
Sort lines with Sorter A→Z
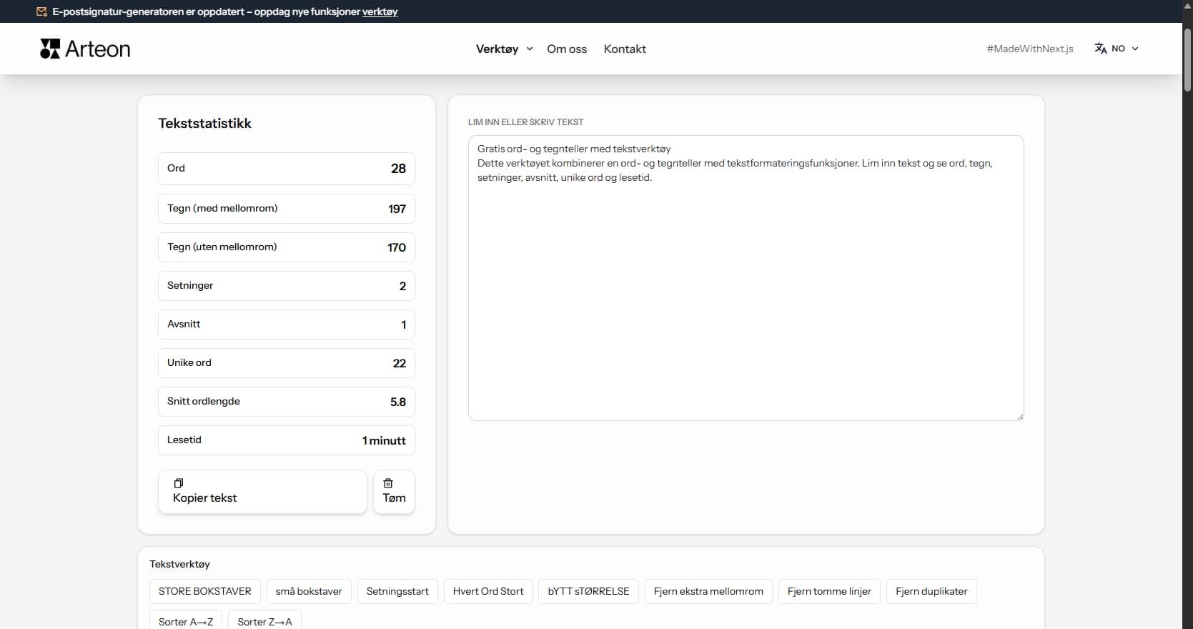[186, 621]
